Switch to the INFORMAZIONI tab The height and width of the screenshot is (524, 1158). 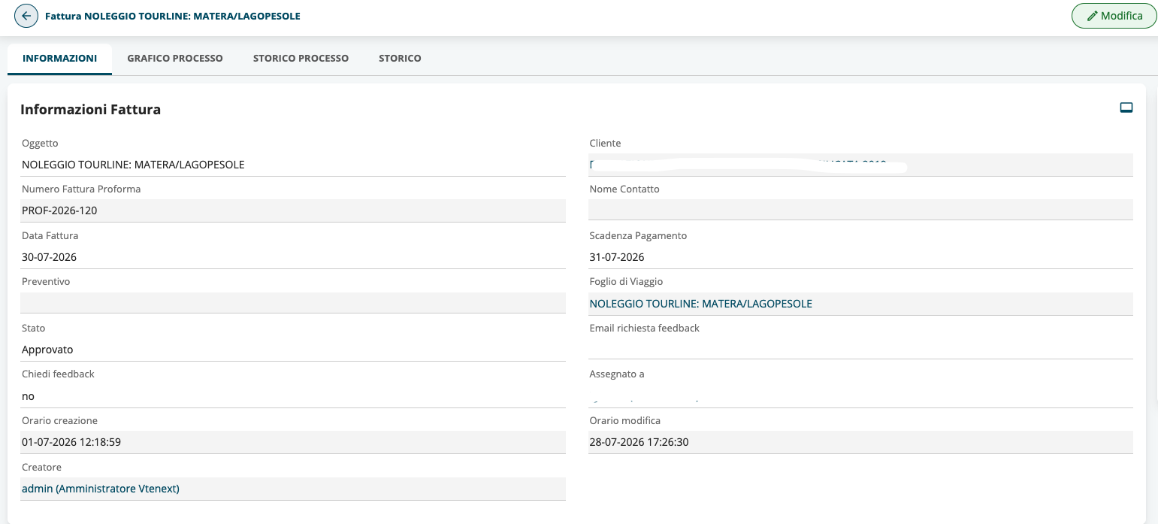pyautogui.click(x=59, y=59)
